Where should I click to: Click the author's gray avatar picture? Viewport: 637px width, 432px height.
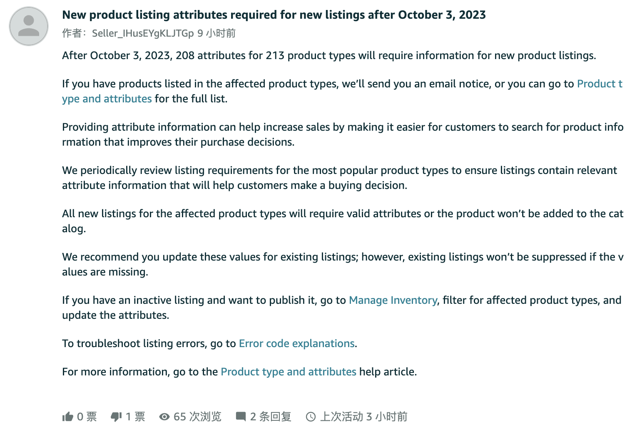pos(29,26)
